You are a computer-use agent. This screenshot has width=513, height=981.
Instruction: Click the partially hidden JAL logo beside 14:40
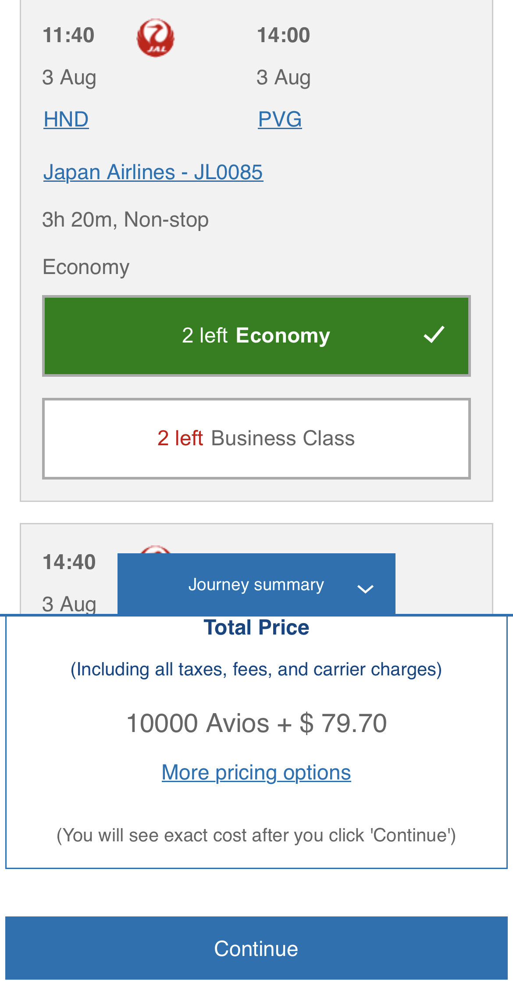[x=155, y=549]
